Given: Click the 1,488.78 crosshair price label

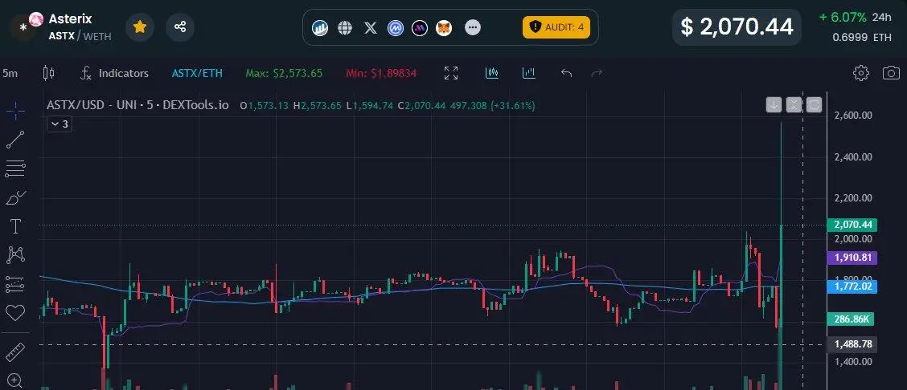Looking at the screenshot, I should click(852, 344).
